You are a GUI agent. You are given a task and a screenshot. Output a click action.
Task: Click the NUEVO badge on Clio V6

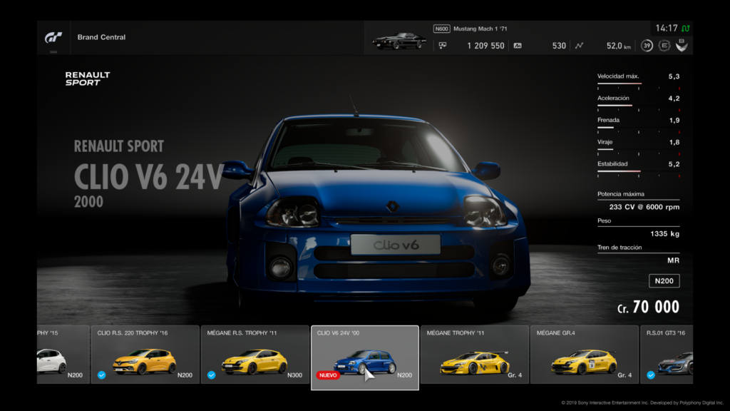tap(328, 375)
